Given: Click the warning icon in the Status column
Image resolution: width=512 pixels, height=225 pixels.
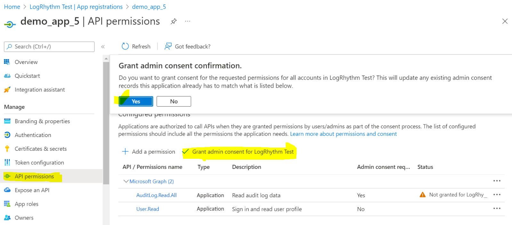Looking at the screenshot, I should [422, 195].
